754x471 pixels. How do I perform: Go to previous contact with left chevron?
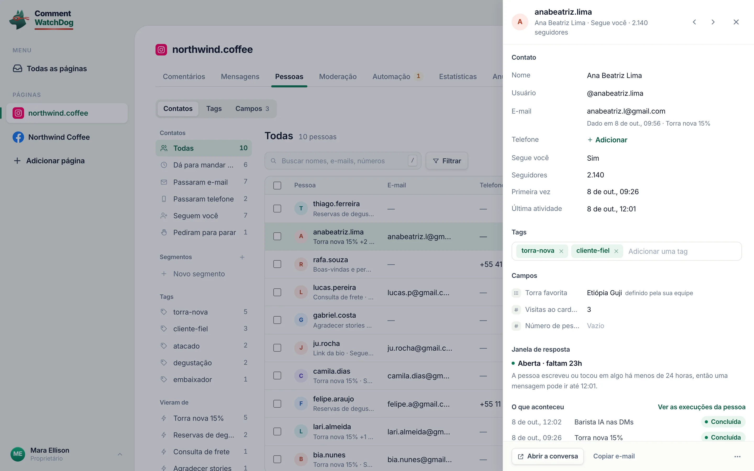click(x=694, y=22)
